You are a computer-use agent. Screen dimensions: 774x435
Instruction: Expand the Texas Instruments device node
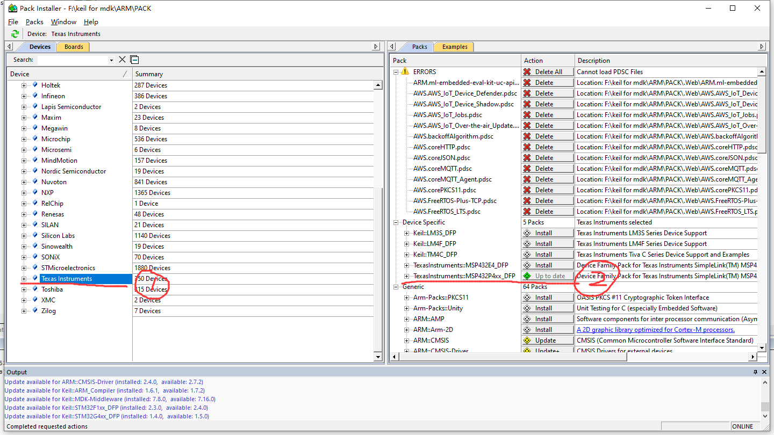pyautogui.click(x=24, y=278)
